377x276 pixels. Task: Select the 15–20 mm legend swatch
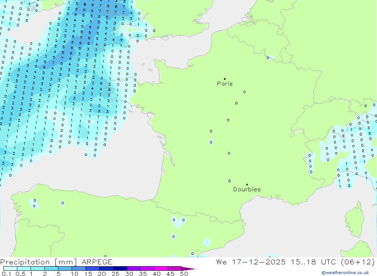pos(93,268)
